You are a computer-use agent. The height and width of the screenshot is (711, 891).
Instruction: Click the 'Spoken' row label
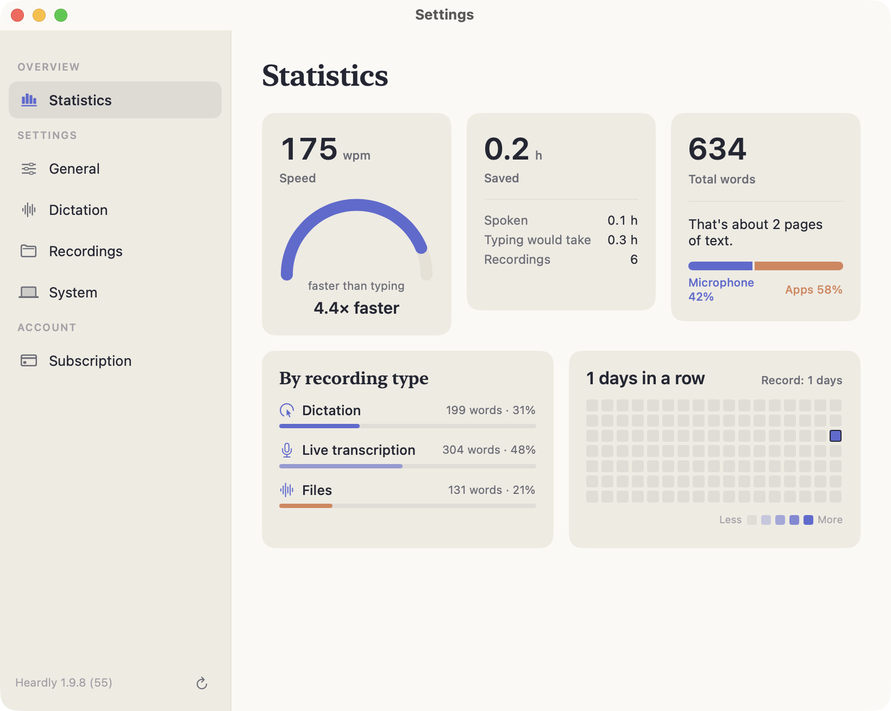pos(506,220)
